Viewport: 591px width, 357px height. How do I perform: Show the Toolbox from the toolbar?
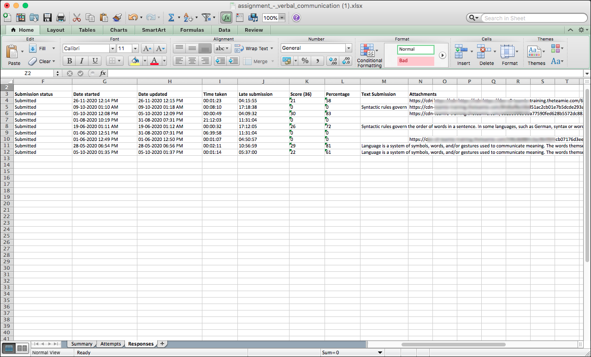click(x=239, y=18)
